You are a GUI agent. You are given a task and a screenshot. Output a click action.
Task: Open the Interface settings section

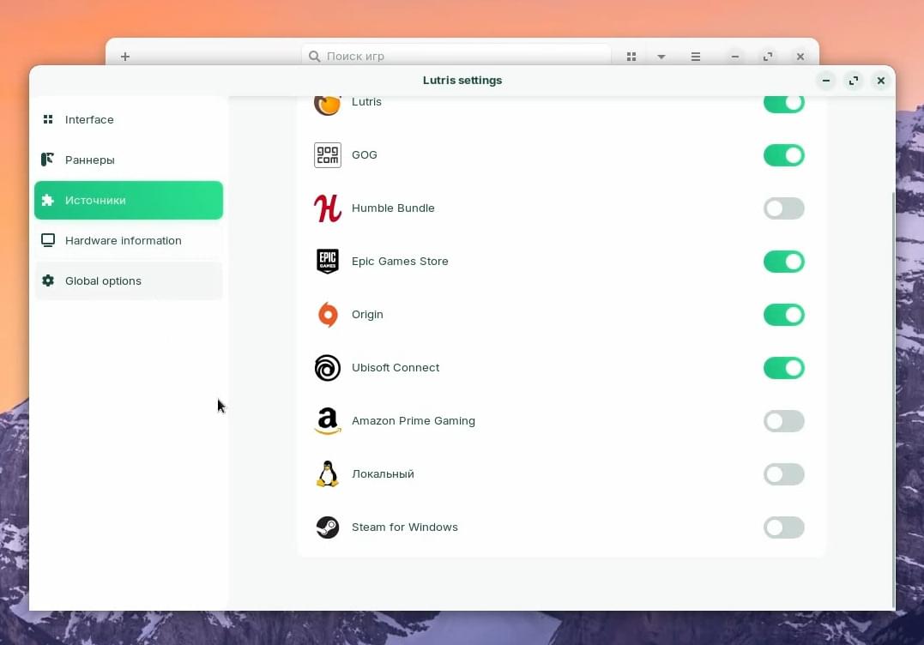pos(129,119)
